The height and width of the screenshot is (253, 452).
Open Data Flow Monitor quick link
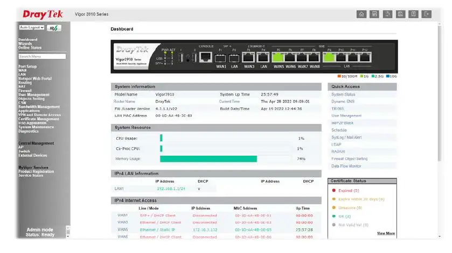pyautogui.click(x=346, y=166)
